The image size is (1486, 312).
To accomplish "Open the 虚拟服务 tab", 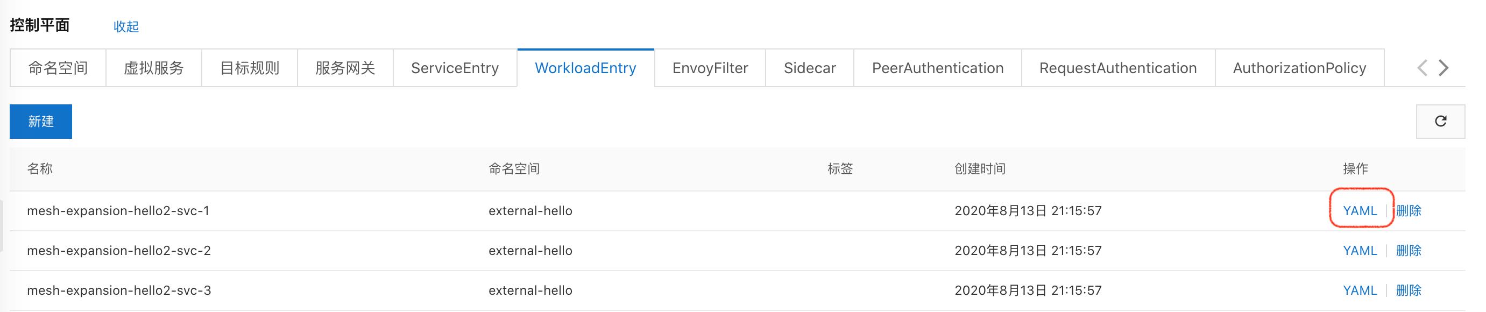I will (153, 68).
